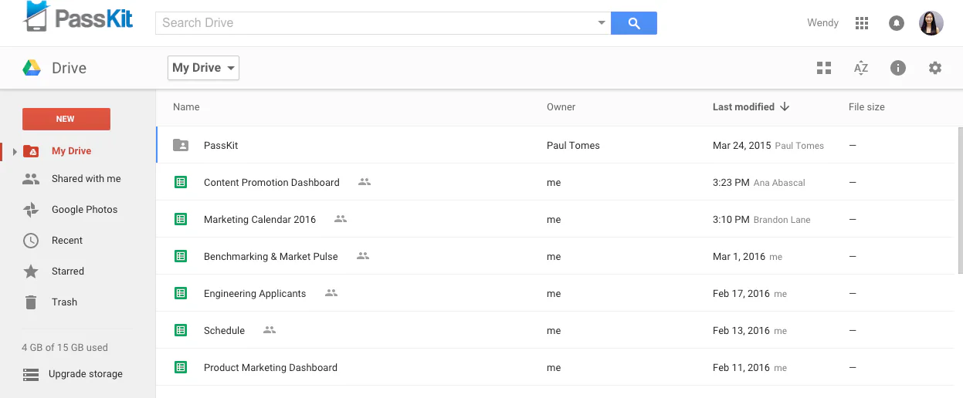Click the Benchmarking & Market Pulse sheet icon
The height and width of the screenshot is (398, 963).
pyautogui.click(x=181, y=256)
